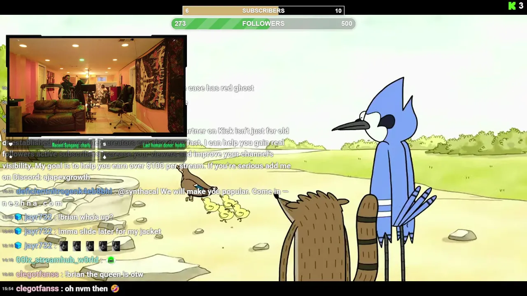Screen dimensions: 527x296
Task: Click first face emote in jayr732's message
Action: [x=63, y=246]
